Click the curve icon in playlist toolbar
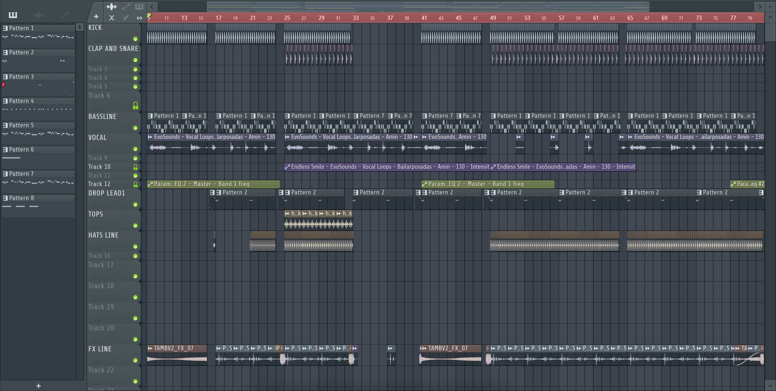 tap(126, 18)
